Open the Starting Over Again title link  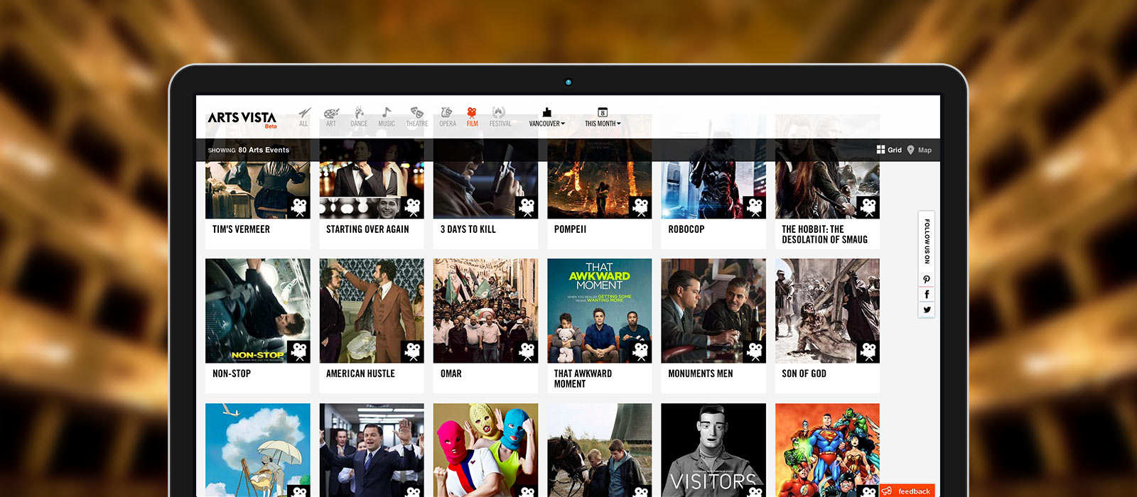click(367, 229)
